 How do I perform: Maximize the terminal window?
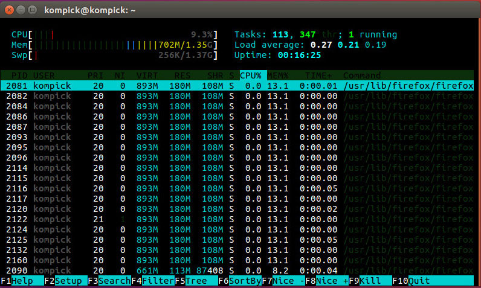pyautogui.click(x=32, y=10)
